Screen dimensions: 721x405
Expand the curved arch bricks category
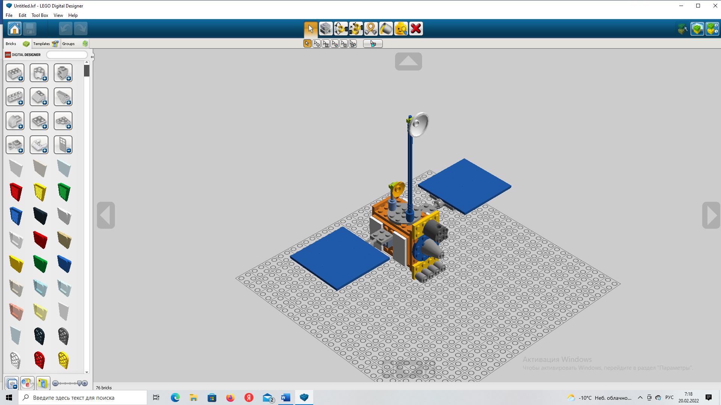click(15, 121)
